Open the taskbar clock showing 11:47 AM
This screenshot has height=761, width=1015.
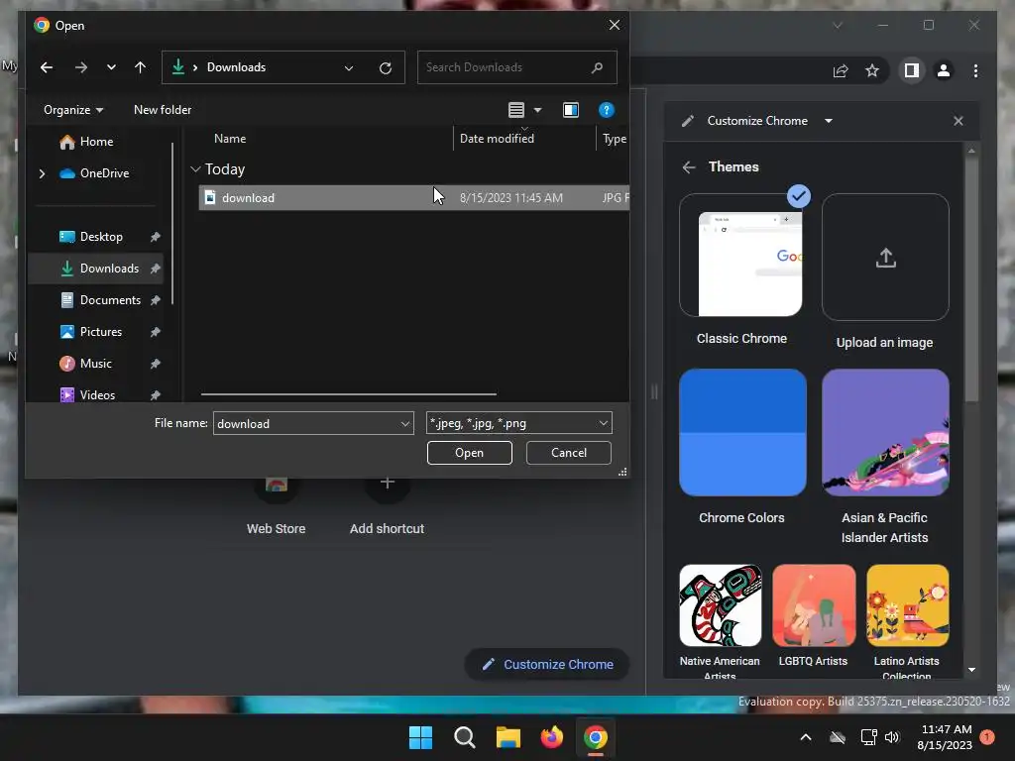(945, 737)
